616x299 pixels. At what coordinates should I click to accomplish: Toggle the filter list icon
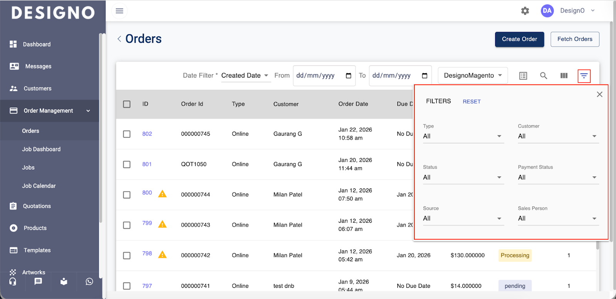[x=584, y=76]
